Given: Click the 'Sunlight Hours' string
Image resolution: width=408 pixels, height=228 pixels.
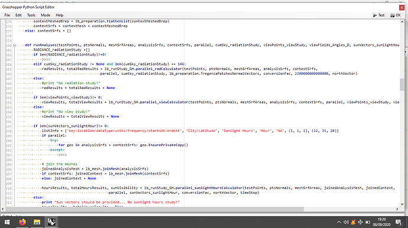Looking at the screenshot, I should [x=238, y=131].
